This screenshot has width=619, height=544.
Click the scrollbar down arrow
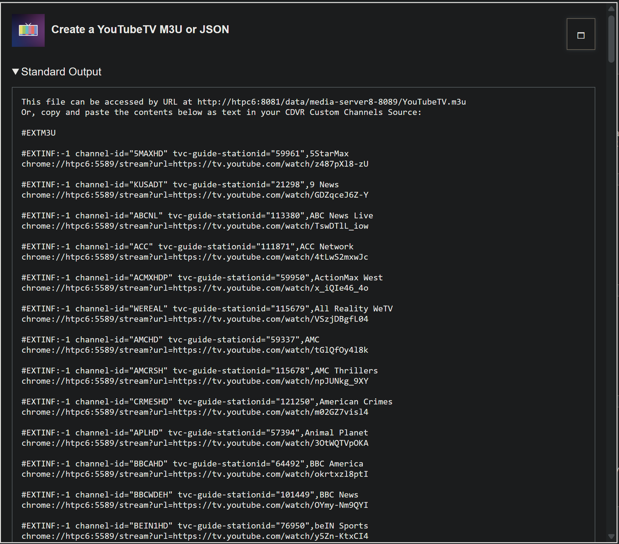(611, 536)
